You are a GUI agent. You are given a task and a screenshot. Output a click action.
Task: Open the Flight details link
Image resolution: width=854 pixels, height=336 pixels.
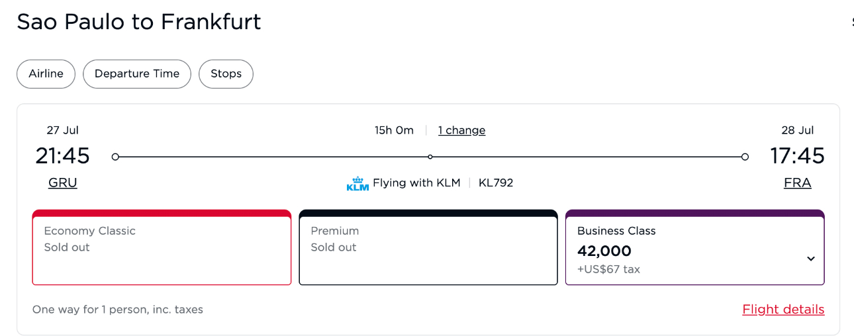click(x=783, y=310)
